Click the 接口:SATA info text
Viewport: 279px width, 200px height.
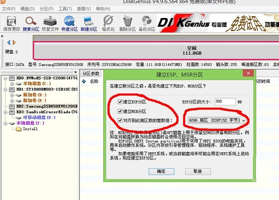click(x=15, y=65)
